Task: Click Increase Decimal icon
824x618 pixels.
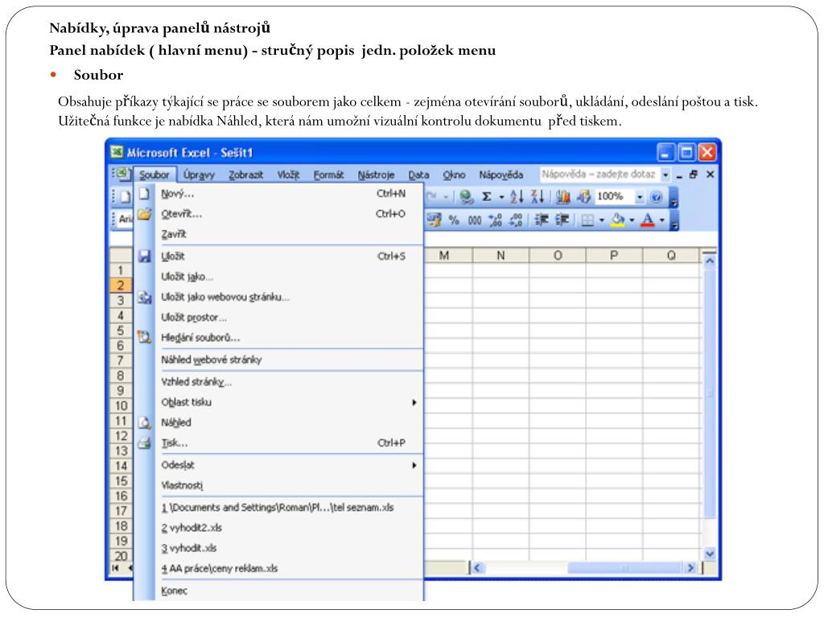Action: click(x=495, y=220)
